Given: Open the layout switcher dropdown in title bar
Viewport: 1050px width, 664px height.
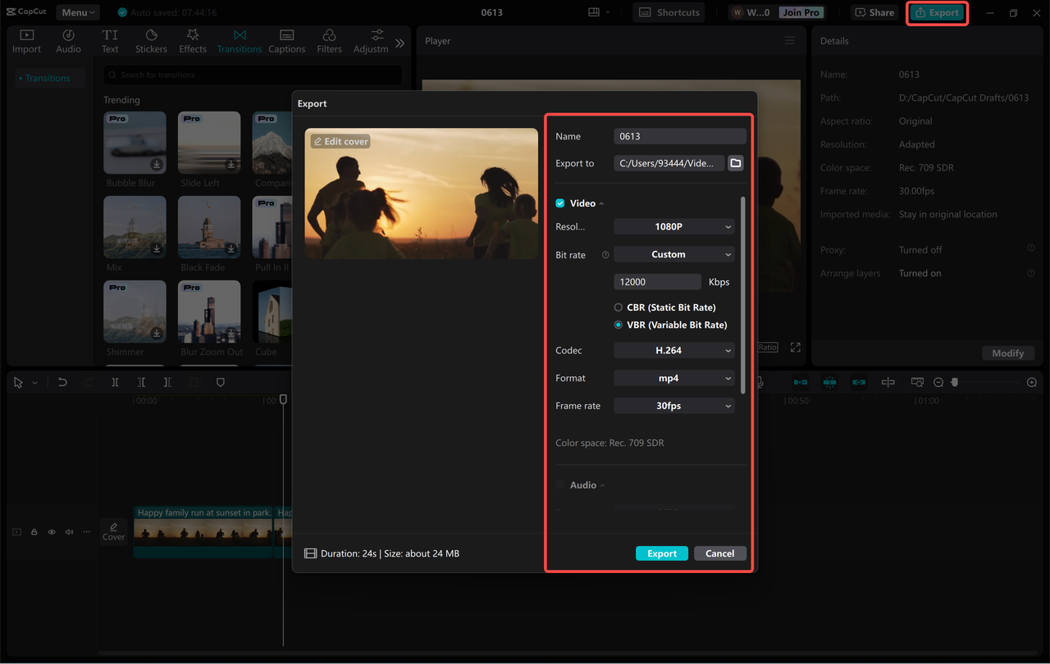Looking at the screenshot, I should (600, 12).
